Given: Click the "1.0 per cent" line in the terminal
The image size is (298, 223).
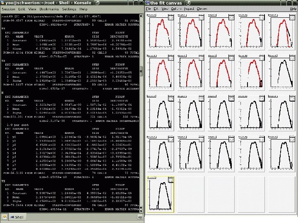Looking at the screenshot, I should pos(18,125).
